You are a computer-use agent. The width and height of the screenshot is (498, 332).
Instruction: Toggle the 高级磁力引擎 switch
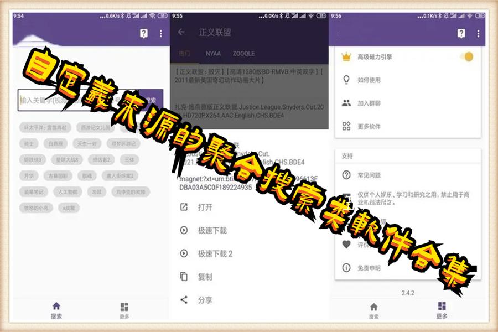point(467,56)
